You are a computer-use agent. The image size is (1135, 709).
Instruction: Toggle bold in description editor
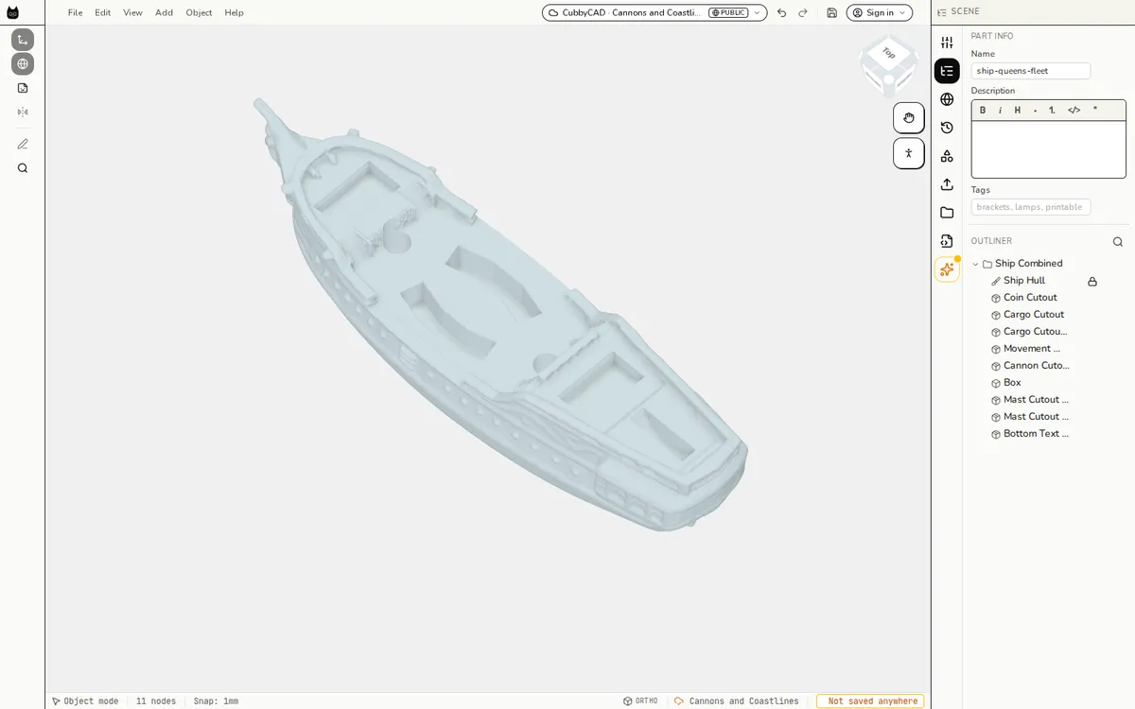coord(983,110)
